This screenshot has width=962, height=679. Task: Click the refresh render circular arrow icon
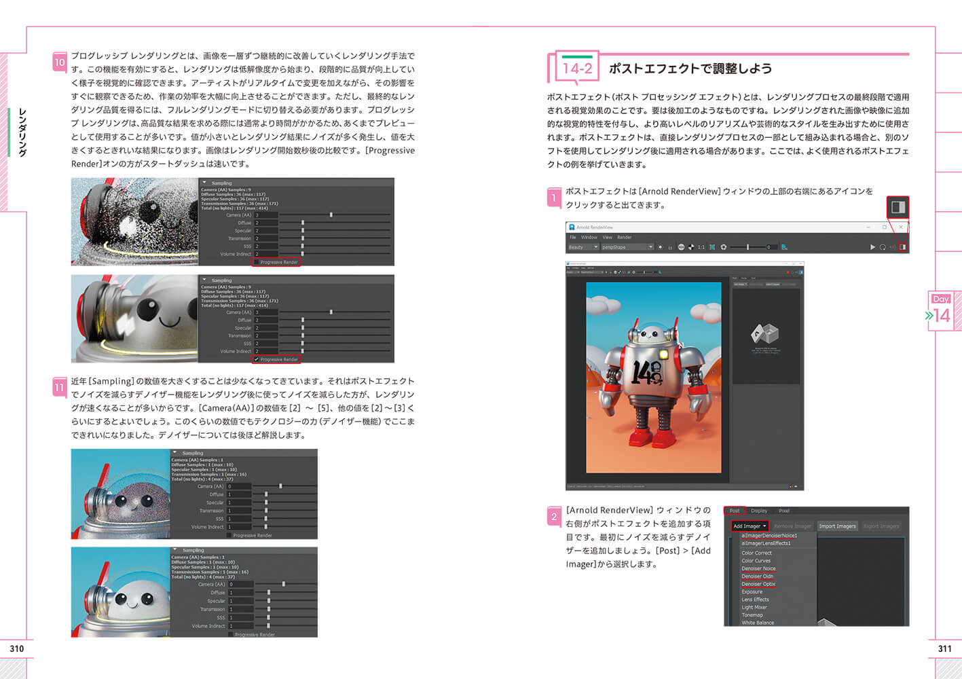click(883, 247)
